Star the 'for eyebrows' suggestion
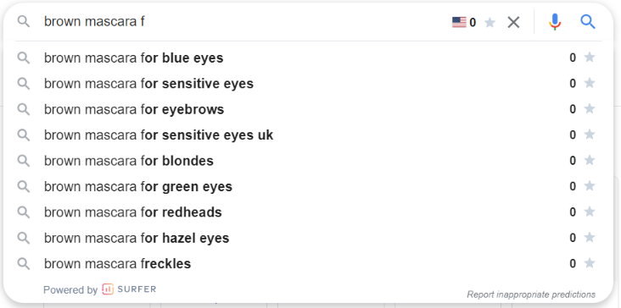Screen dimensions: 621x308 590,108
